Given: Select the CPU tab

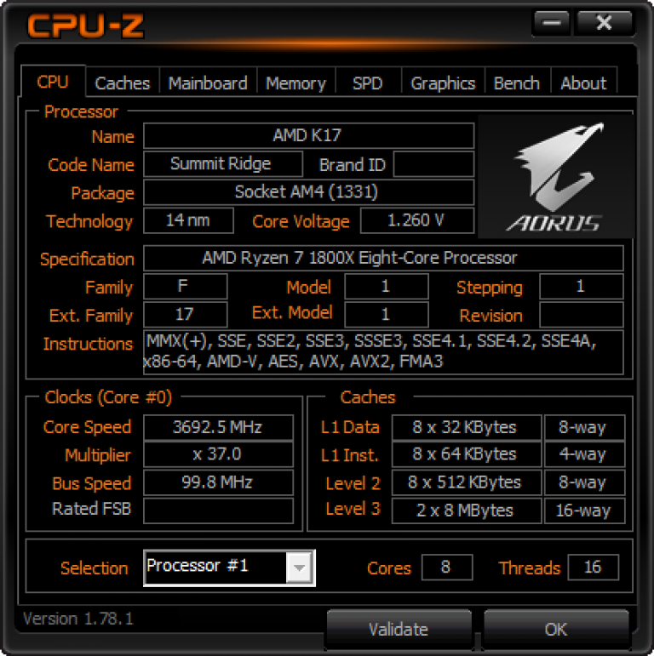Looking at the screenshot, I should [53, 81].
